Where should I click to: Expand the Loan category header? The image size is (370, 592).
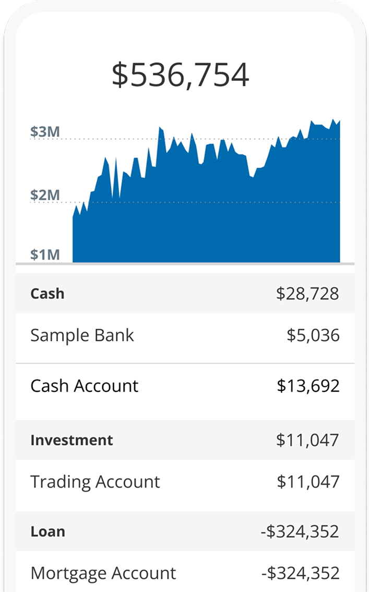pyautogui.click(x=47, y=531)
